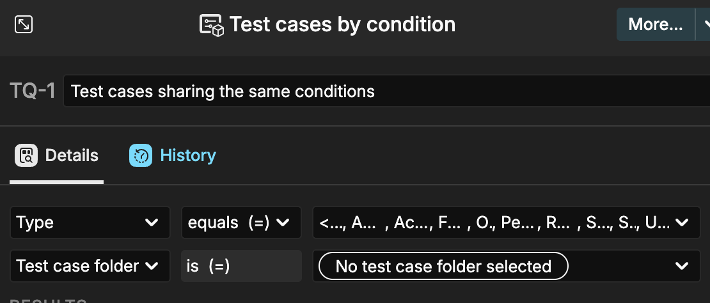Open the Type field dropdown
The height and width of the screenshot is (303, 710).
pyautogui.click(x=90, y=222)
